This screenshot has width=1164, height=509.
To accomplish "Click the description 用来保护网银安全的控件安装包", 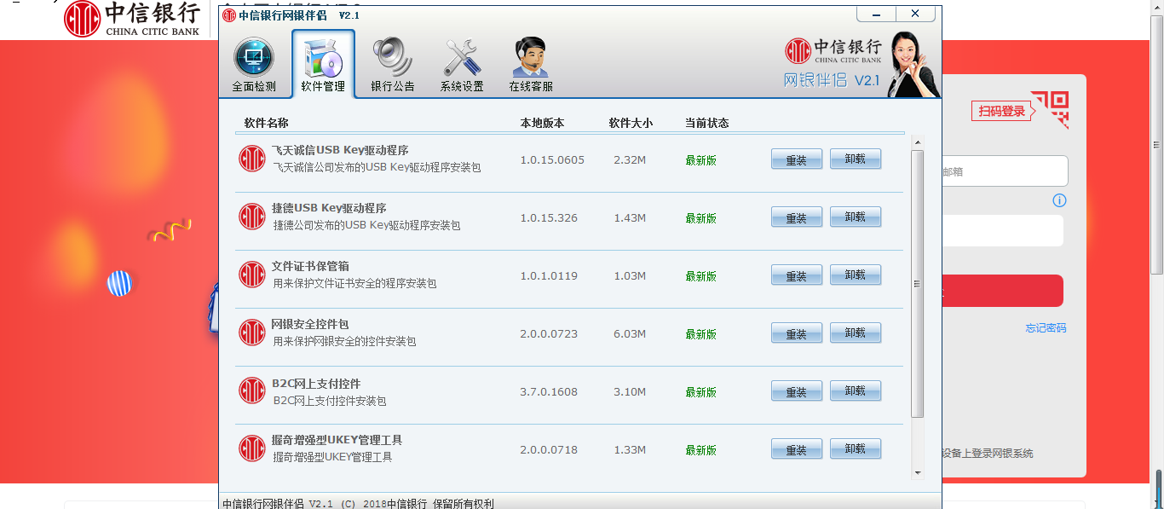I will (344, 341).
